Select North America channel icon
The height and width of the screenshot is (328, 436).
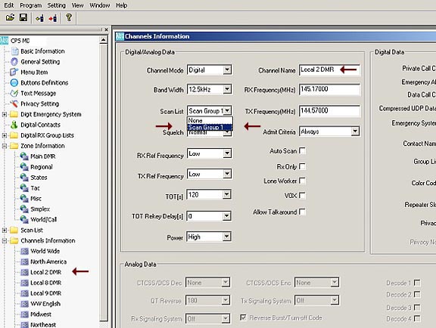tap(25, 262)
